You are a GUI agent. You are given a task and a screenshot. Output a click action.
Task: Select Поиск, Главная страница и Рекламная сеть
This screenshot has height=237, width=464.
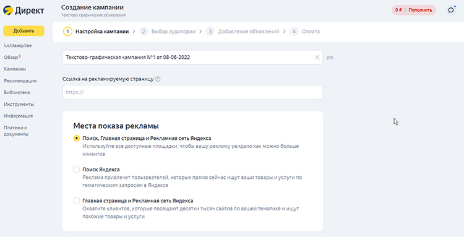[x=76, y=138]
